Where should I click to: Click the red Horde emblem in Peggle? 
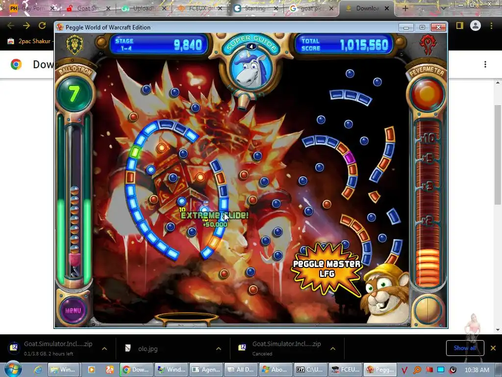(428, 44)
